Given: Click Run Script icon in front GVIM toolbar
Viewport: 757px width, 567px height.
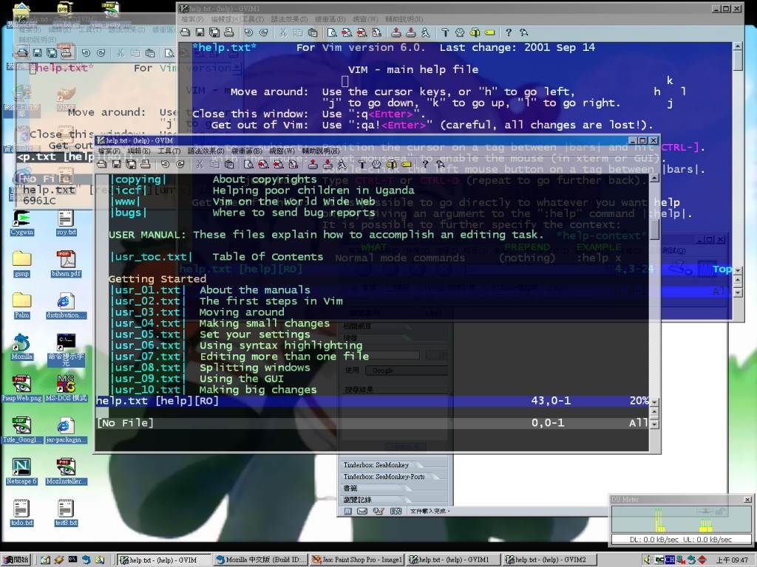Looking at the screenshot, I should (342, 165).
